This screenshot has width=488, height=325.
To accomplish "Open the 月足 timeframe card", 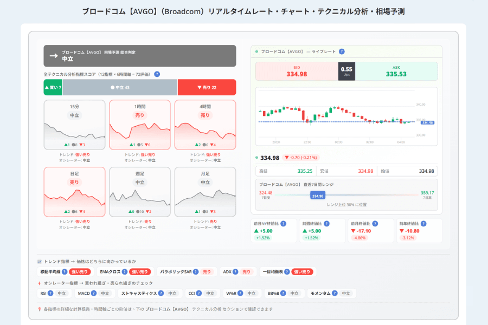I will coord(205,192).
